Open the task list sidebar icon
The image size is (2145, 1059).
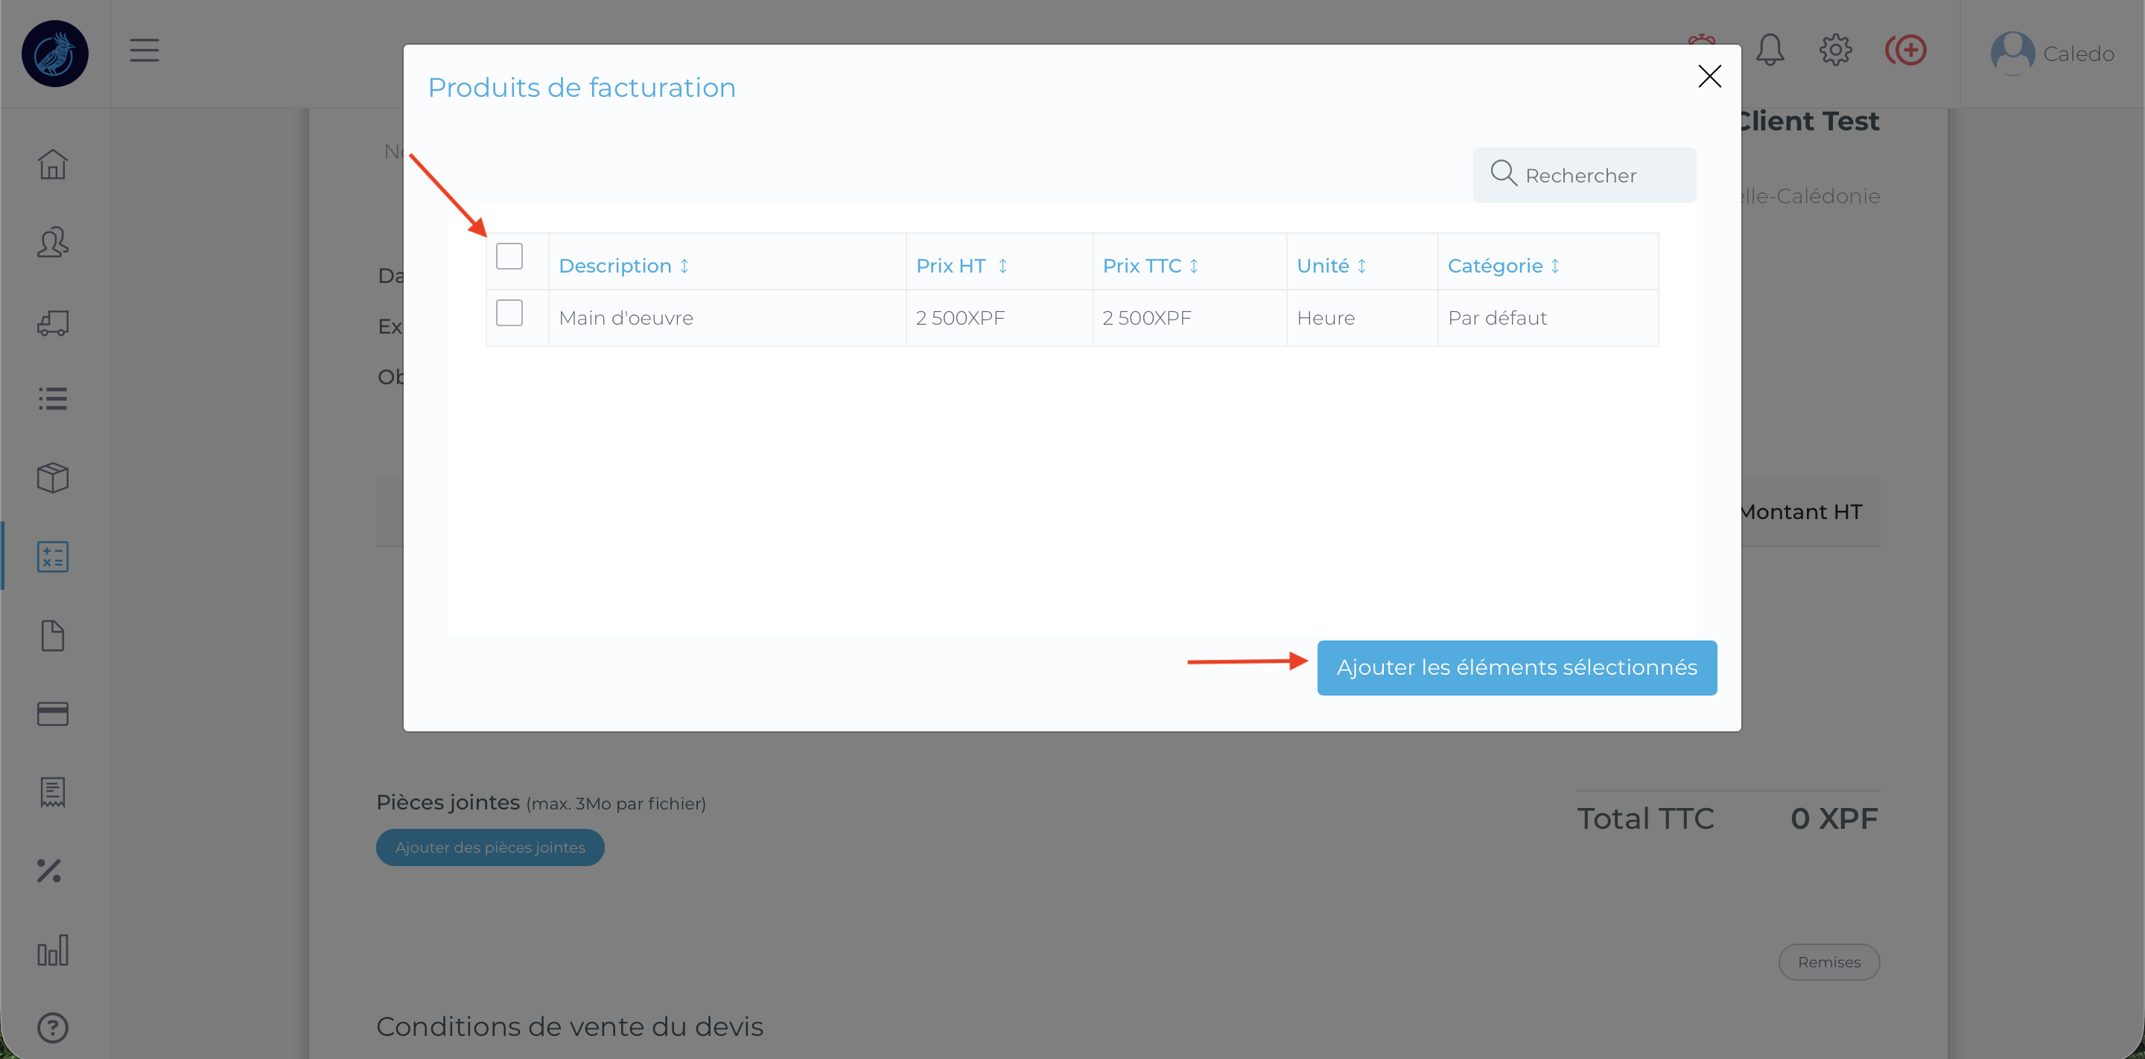pos(52,398)
